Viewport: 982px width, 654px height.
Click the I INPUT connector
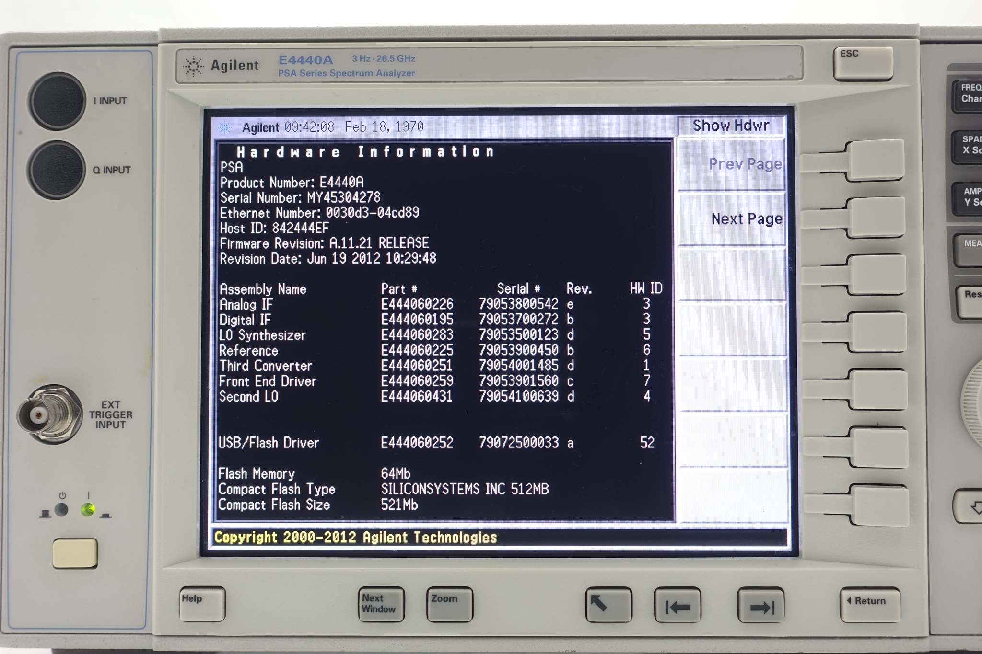coord(58,101)
